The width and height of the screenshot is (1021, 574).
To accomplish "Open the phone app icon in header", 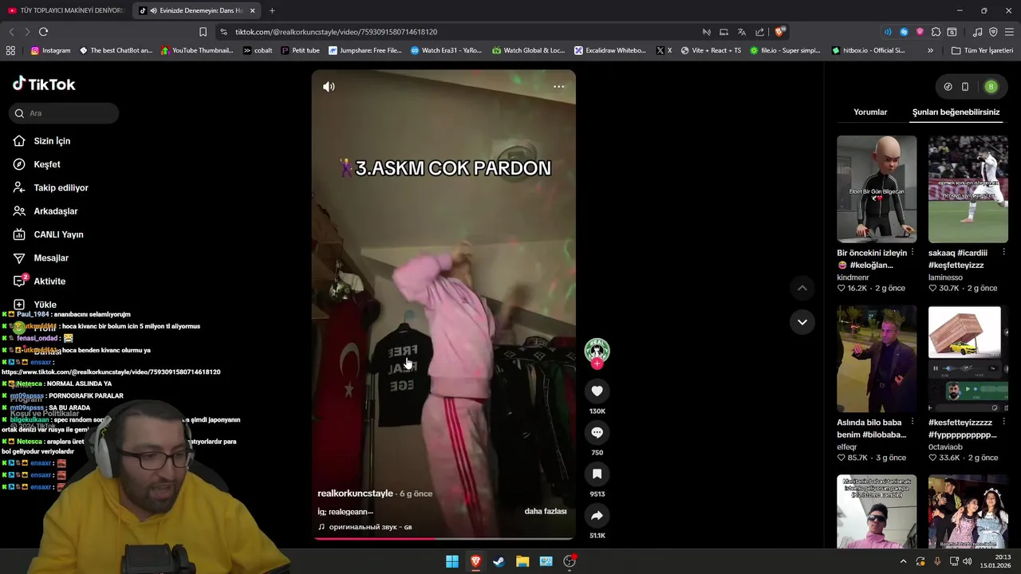I will [x=965, y=87].
